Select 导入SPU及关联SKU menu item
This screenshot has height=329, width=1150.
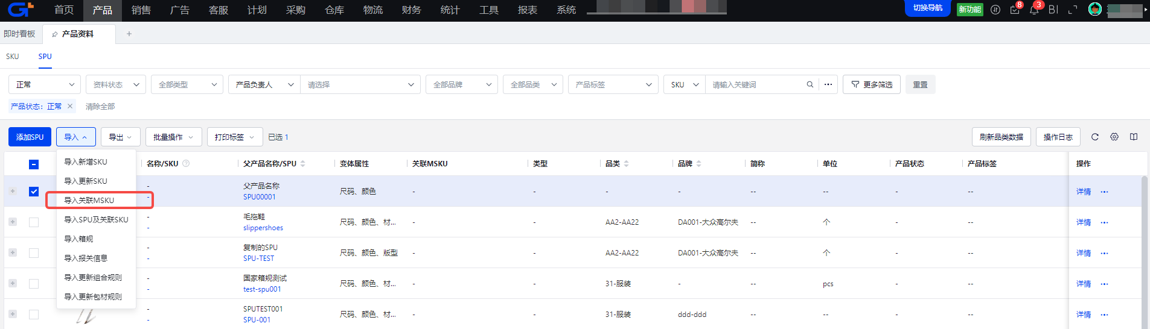click(x=96, y=219)
